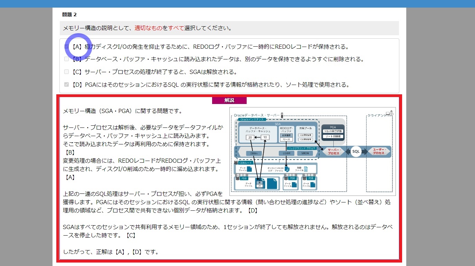Click the サーバー・プロセス hexagon in the diagram

pos(334,151)
